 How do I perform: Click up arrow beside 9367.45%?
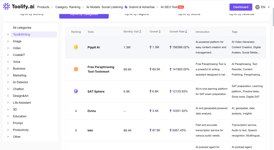pyautogui.click(x=170, y=130)
